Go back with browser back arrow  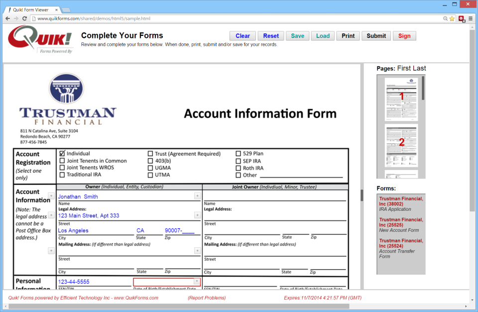(x=8, y=18)
